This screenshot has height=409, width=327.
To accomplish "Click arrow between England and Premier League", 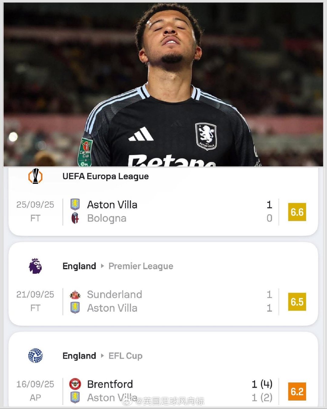I will pyautogui.click(x=102, y=266).
